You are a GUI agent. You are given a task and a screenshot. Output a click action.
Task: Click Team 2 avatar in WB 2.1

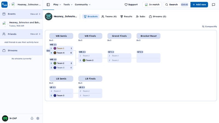coord(84,60)
